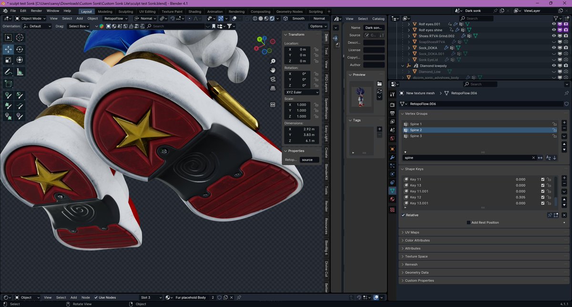
Task: Click the asset preview thumbnail
Action: click(x=361, y=96)
